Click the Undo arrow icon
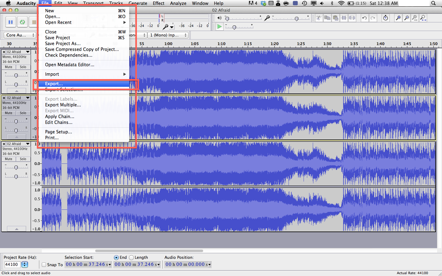This screenshot has height=276, width=442. tap(364, 18)
